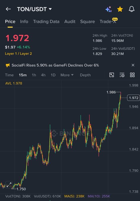
Task: Tap the 24h Vol(TON) 15.96M value
Action: coord(118,41)
